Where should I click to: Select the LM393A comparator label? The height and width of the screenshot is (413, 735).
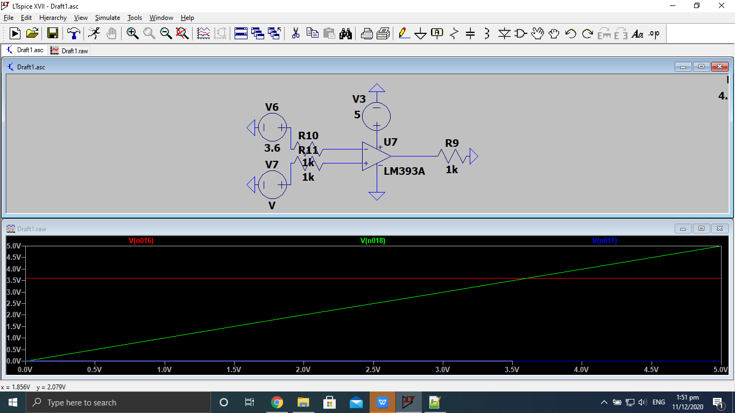(404, 172)
